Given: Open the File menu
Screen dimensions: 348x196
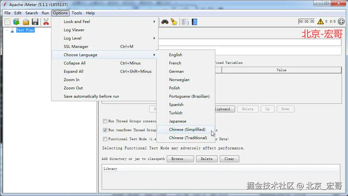Looking at the screenshot, I should tap(7, 13).
